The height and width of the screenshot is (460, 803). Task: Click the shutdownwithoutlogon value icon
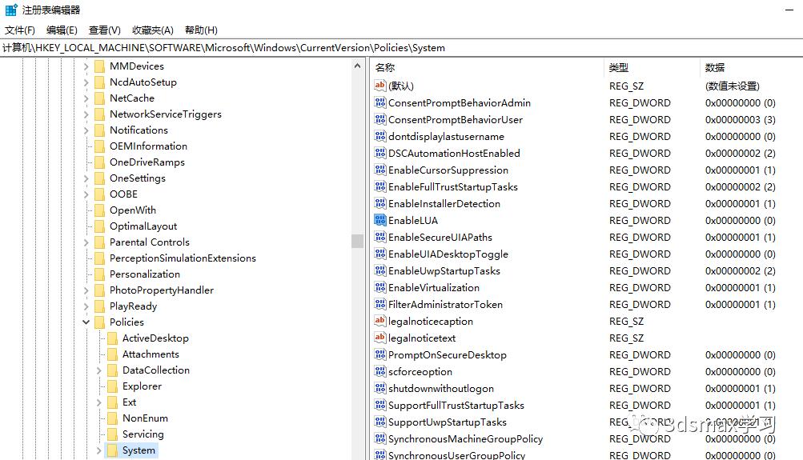[x=380, y=388]
